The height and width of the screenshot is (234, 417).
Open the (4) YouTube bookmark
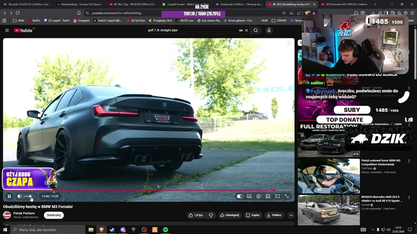pyautogui.click(x=136, y=20)
